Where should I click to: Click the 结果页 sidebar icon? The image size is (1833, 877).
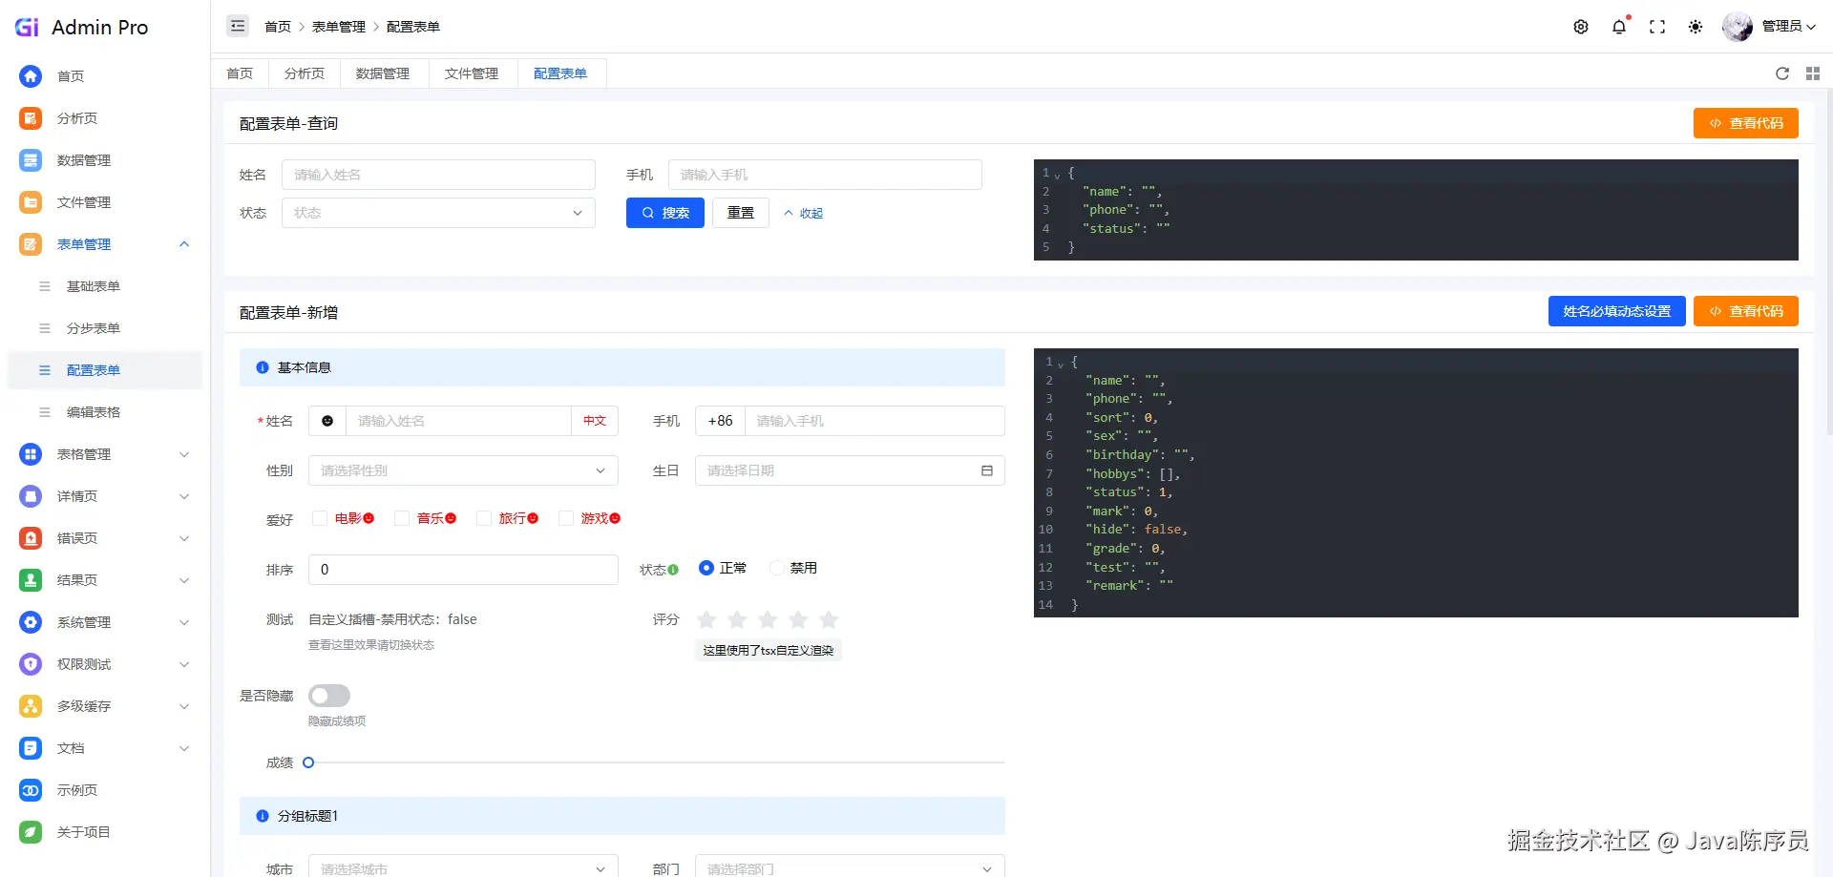coord(31,580)
